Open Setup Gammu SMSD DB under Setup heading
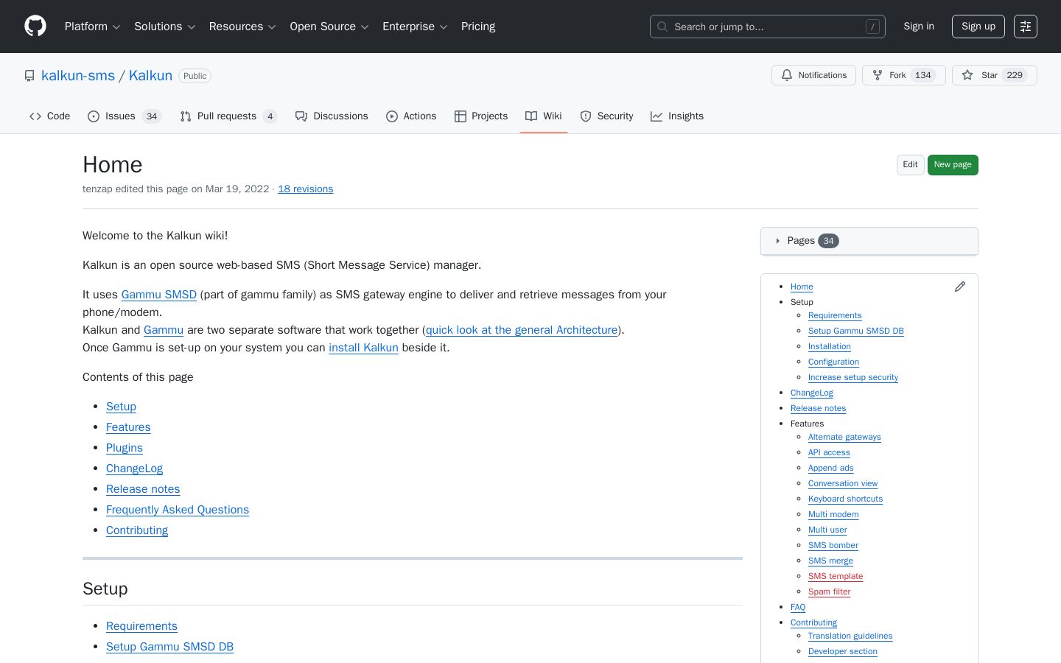 [169, 647]
